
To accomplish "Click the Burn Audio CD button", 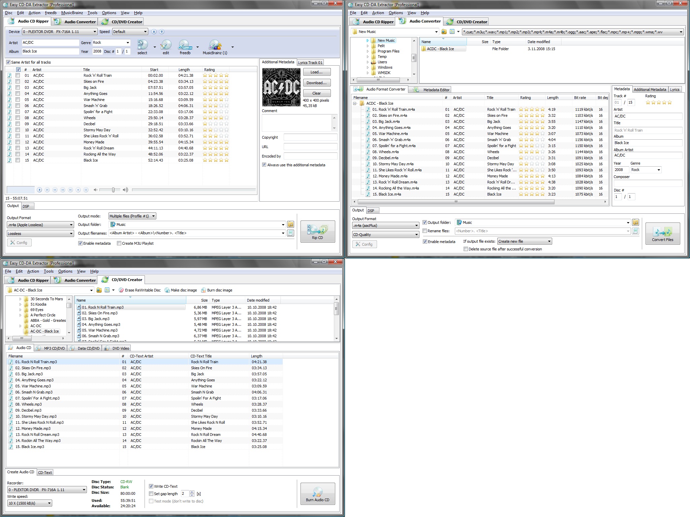I will (318, 494).
